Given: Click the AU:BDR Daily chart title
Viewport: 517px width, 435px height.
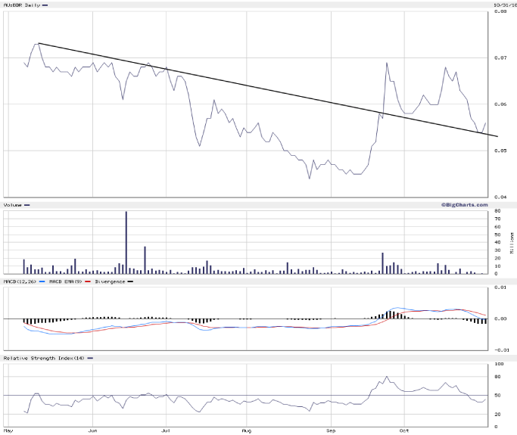Looking at the screenshot, I should [21, 5].
